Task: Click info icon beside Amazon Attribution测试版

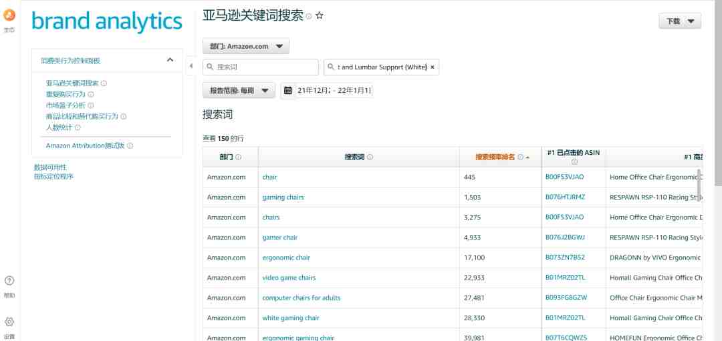Action: (130, 145)
